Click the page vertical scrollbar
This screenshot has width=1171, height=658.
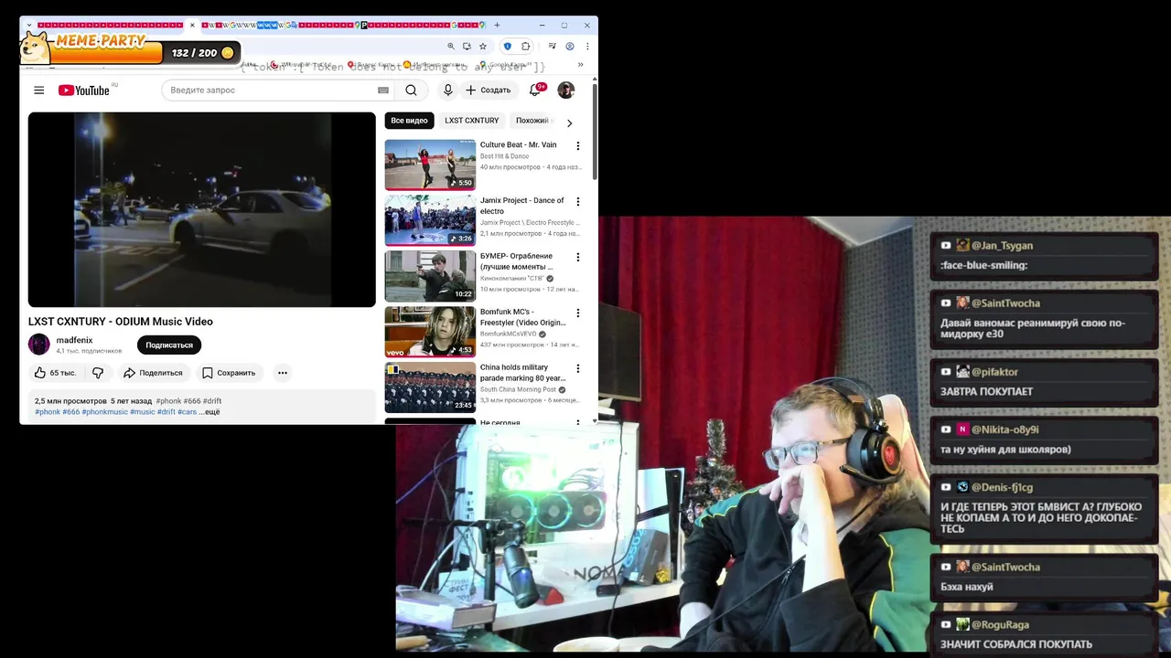(x=595, y=133)
